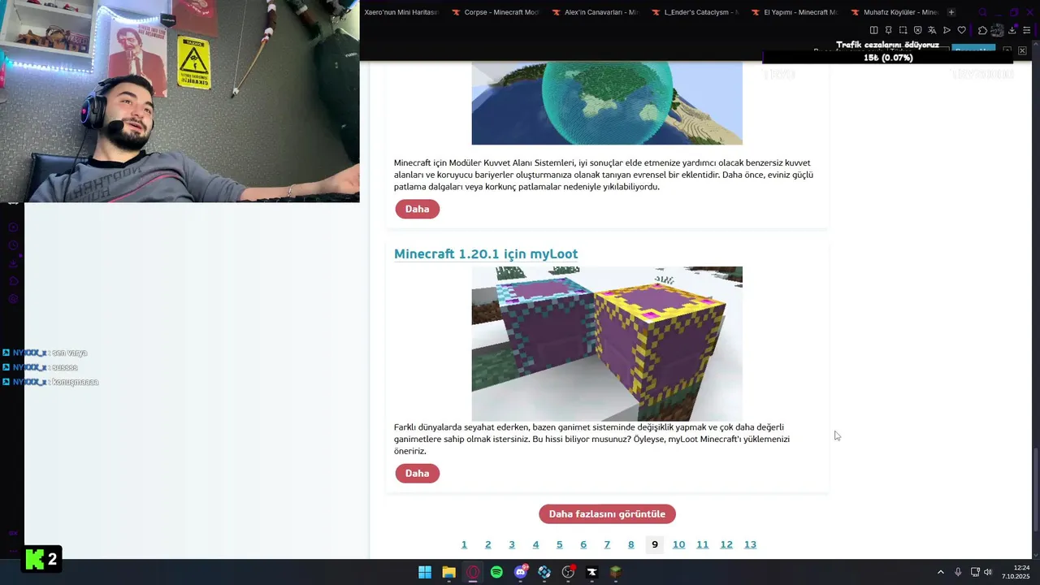The image size is (1040, 585).
Task: Open Discord from taskbar
Action: (521, 572)
